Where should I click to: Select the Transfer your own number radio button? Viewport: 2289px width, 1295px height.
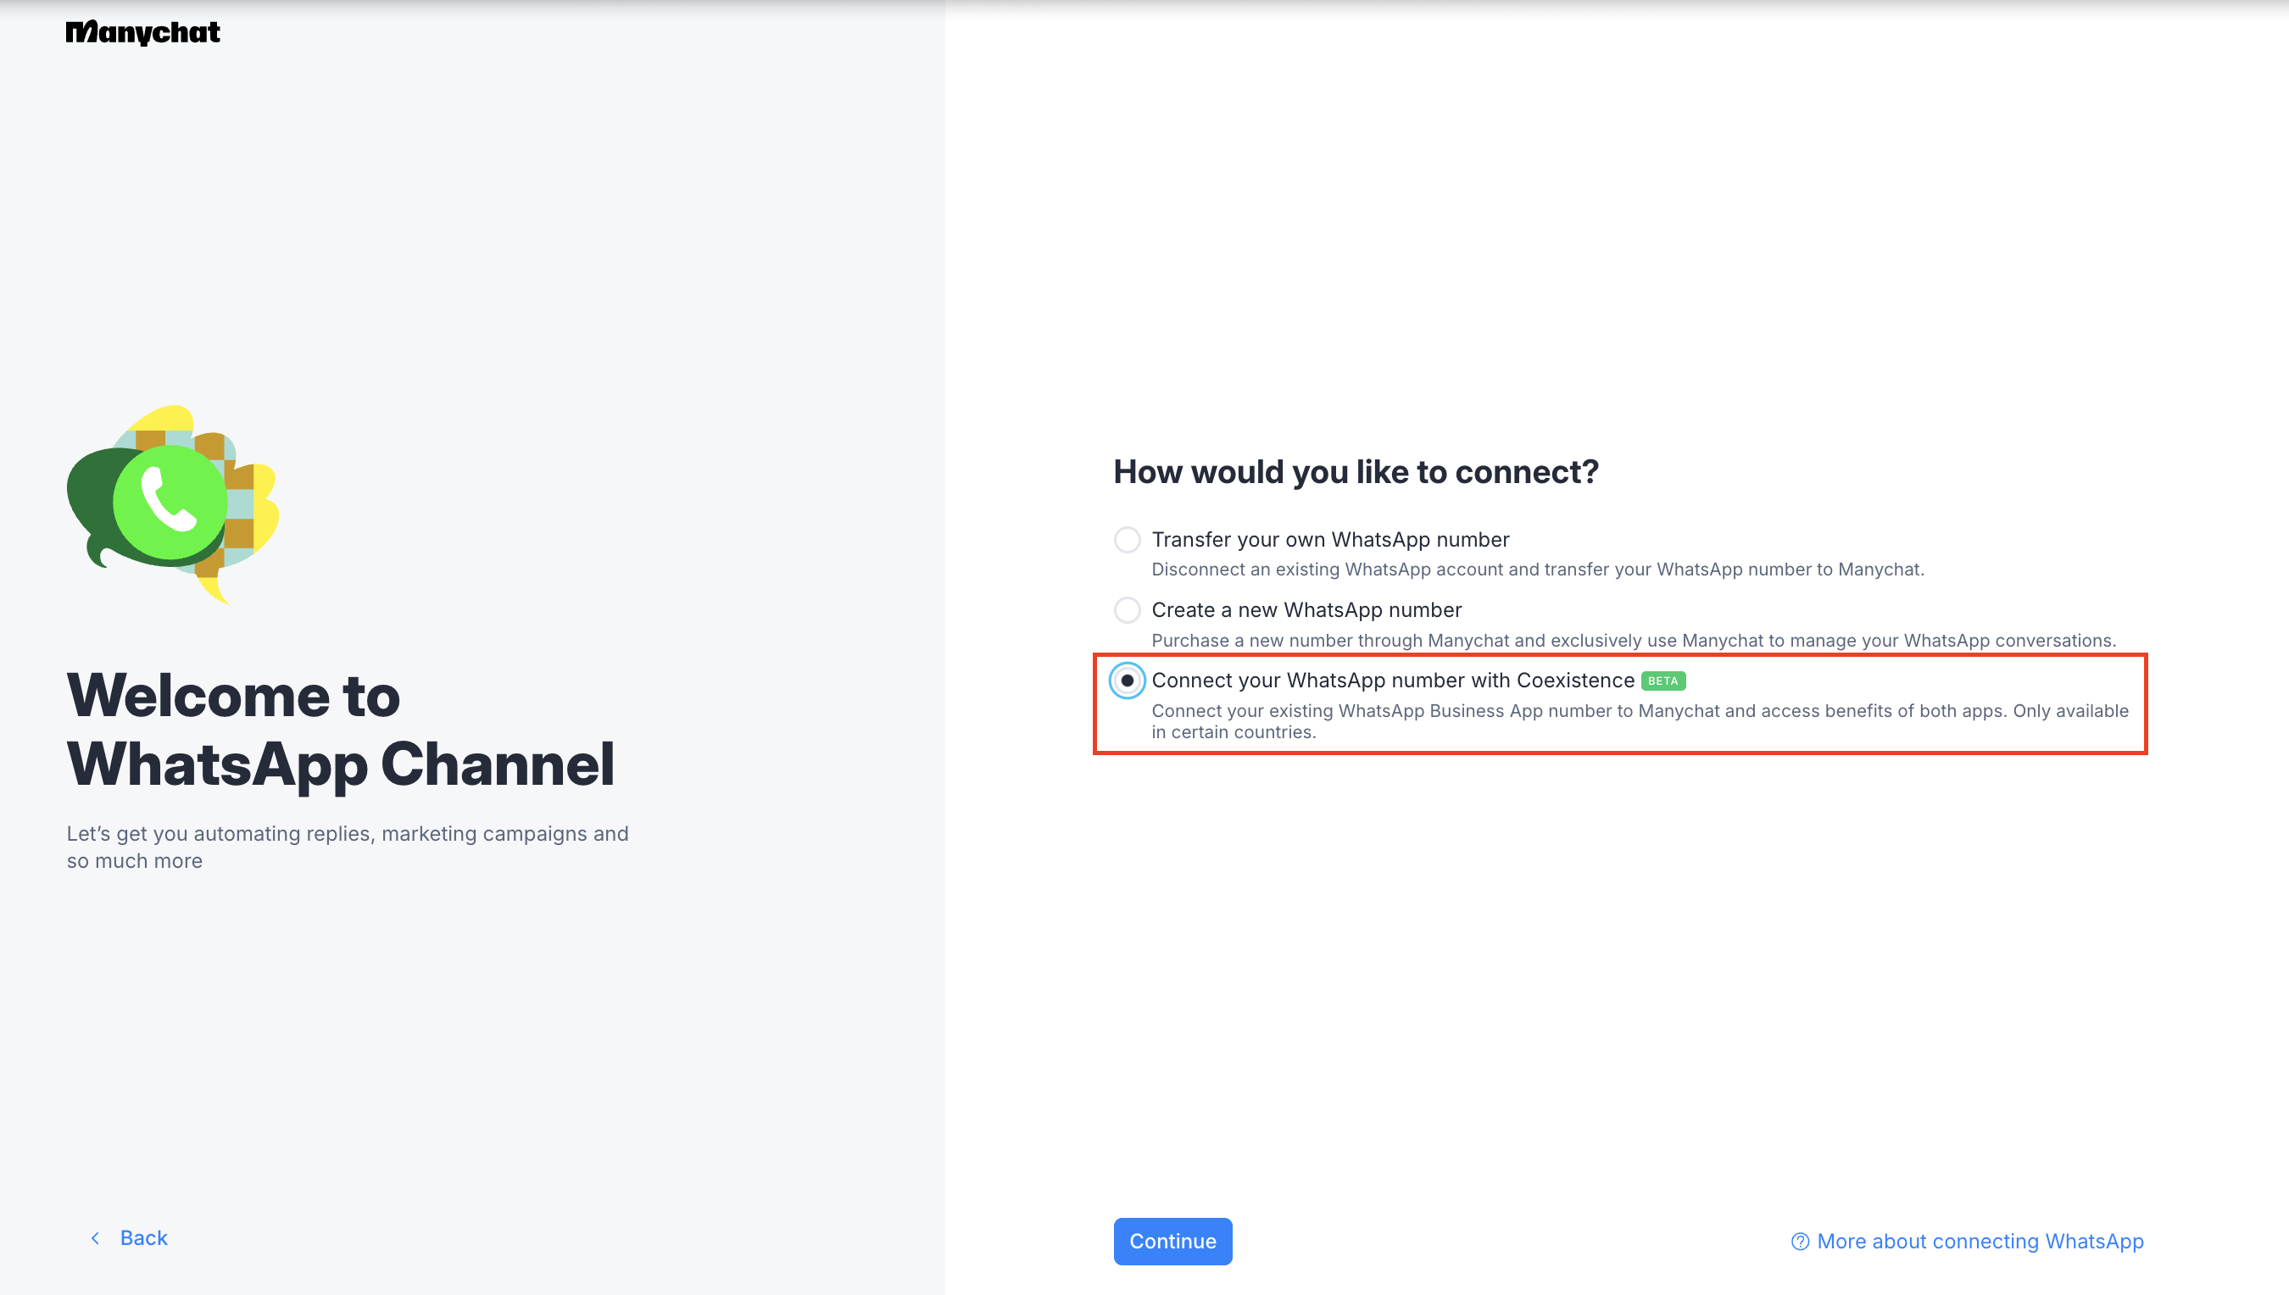point(1128,540)
